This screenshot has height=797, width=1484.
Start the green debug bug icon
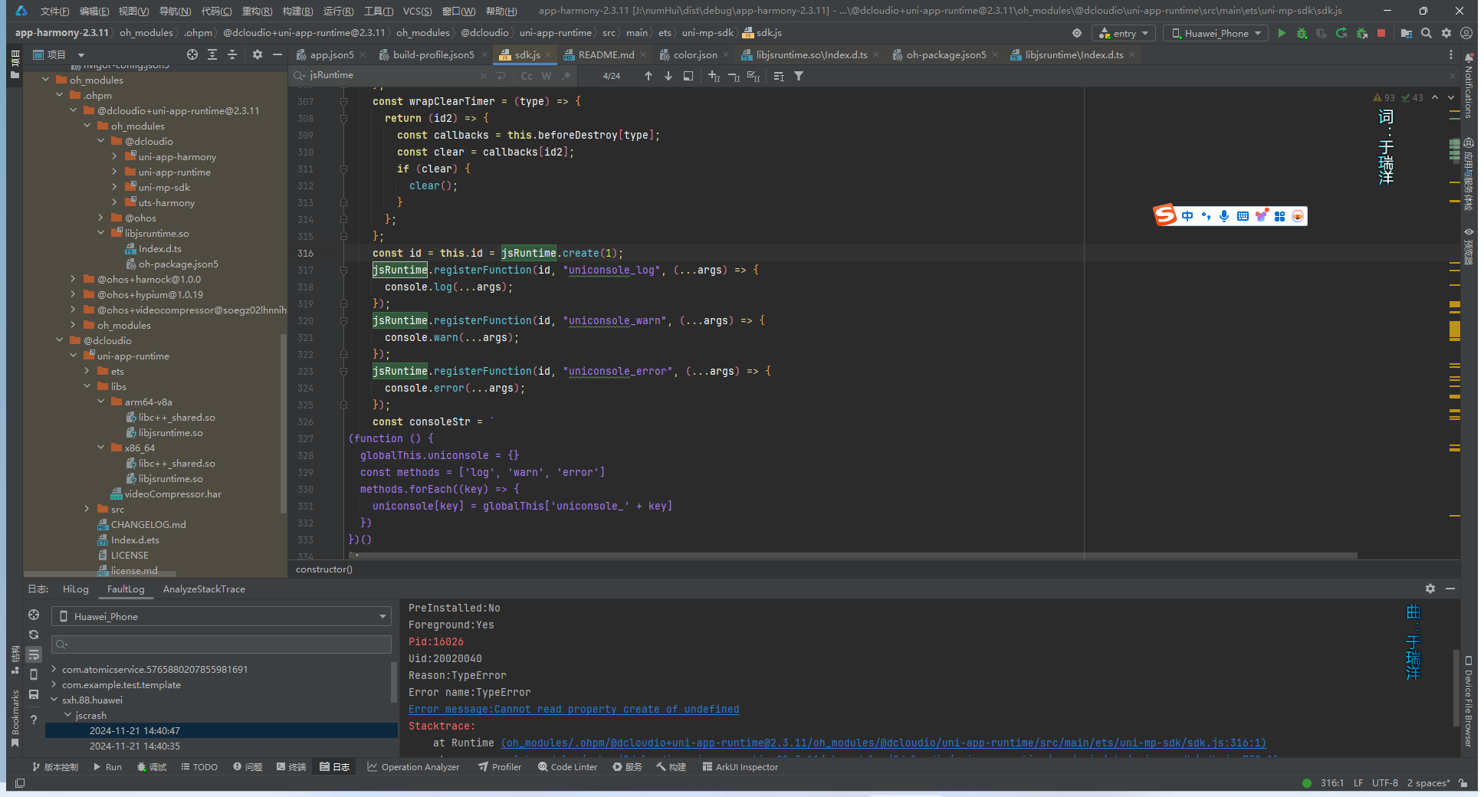1302,33
